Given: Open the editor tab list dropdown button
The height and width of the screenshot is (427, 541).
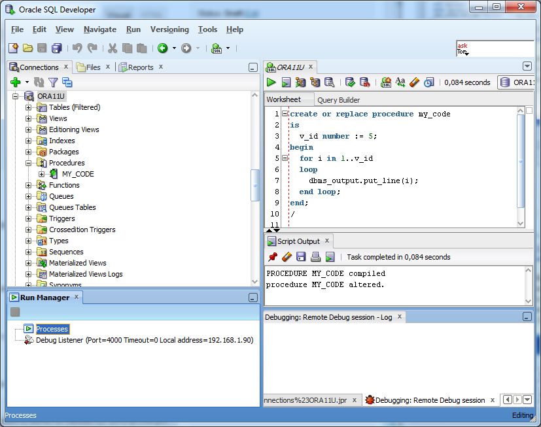Looking at the screenshot, I should click(x=527, y=66).
